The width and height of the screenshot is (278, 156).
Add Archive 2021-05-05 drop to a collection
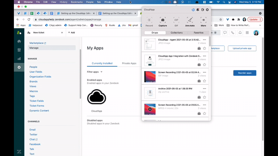[x=199, y=97]
